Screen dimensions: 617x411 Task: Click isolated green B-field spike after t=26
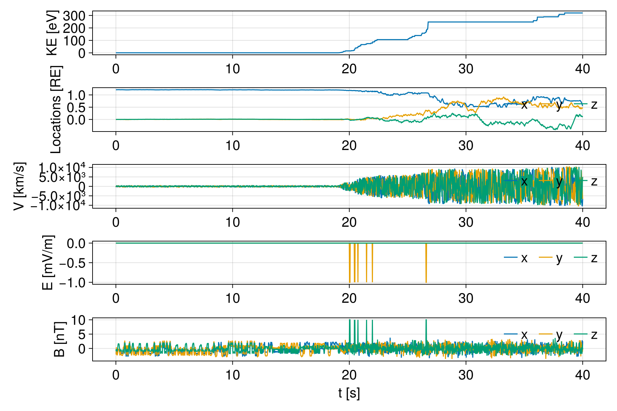[x=426, y=329]
